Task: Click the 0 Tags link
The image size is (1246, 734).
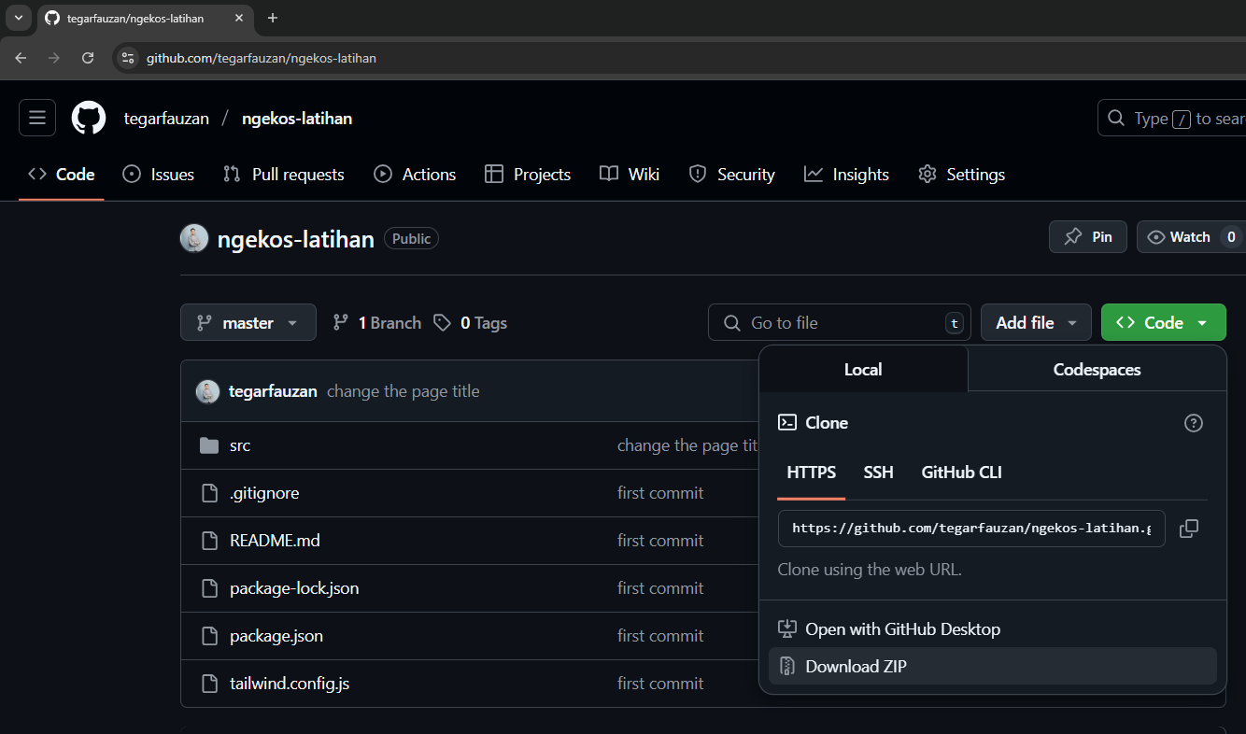Action: point(470,323)
